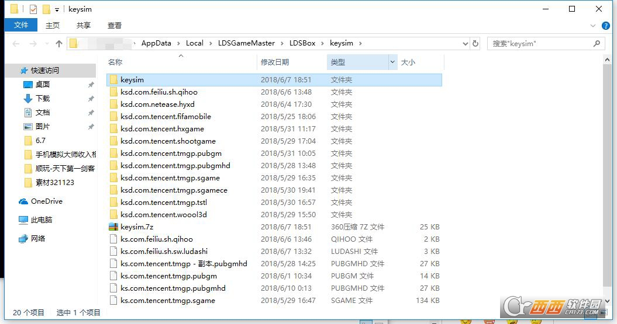617x324 pixels.
Task: Click the Forward navigation arrow
Action: click(33, 44)
